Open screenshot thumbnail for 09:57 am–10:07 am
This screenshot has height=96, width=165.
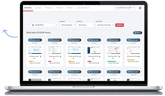point(114,50)
